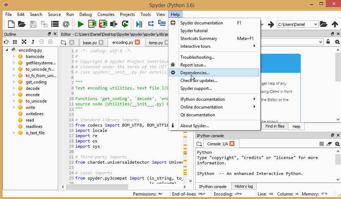
Task: Toggle the Help pane lock icon
Action: [x=328, y=42]
